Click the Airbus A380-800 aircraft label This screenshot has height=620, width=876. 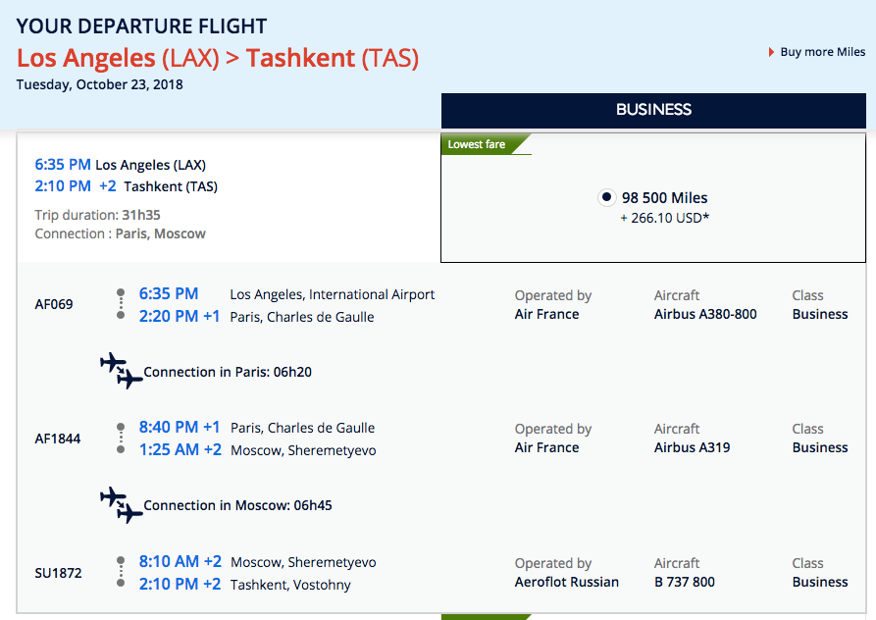[x=705, y=314]
